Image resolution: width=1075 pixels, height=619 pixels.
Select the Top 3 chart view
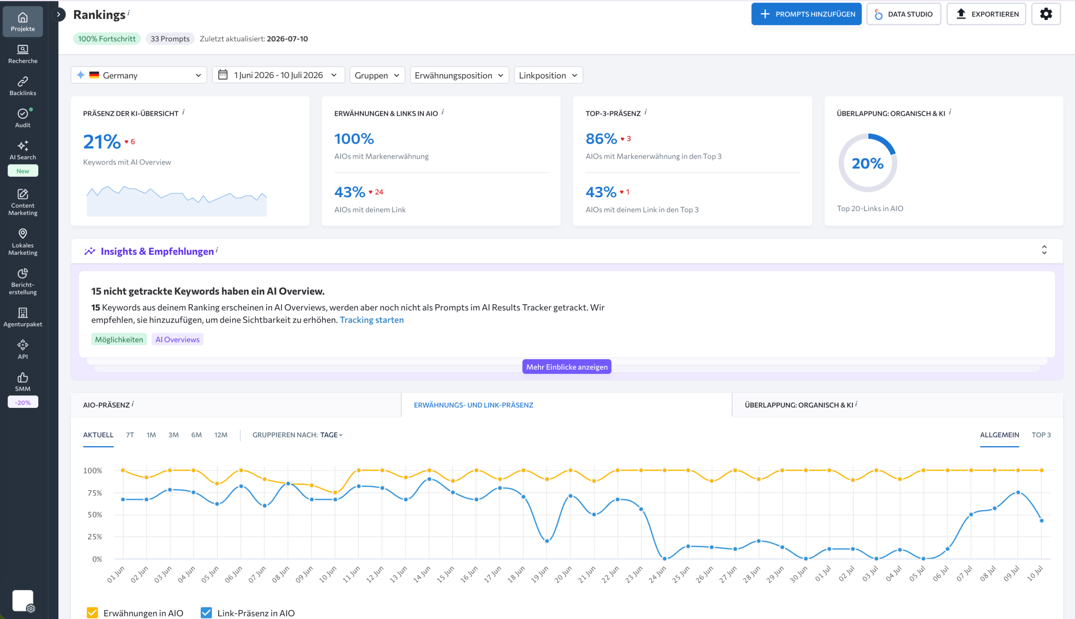click(x=1041, y=435)
